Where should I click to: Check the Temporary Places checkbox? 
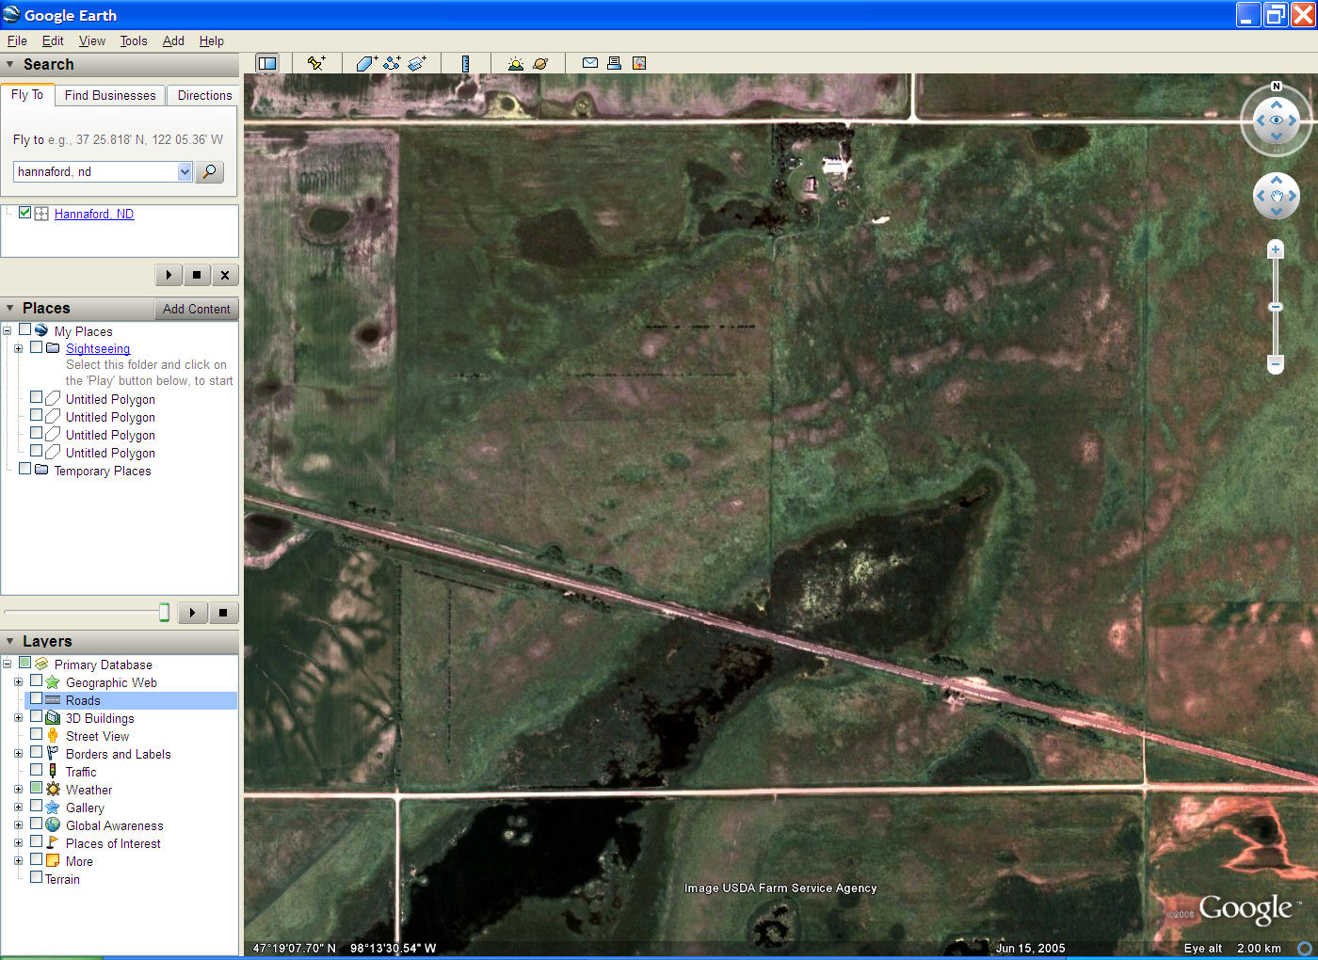pyautogui.click(x=25, y=470)
